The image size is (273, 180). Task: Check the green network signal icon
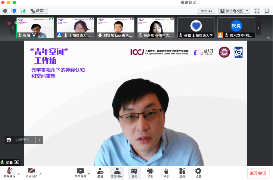point(23,11)
